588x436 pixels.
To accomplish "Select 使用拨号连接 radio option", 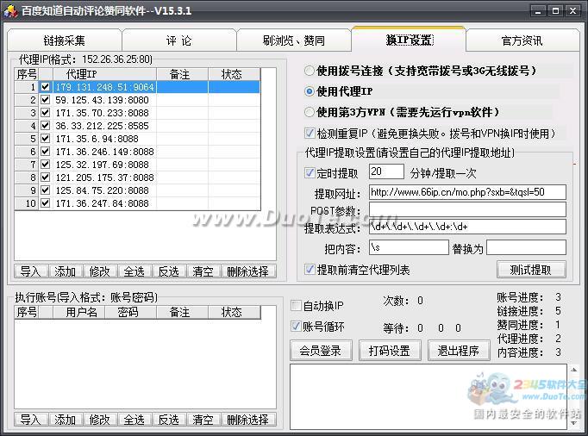I will tap(310, 71).
